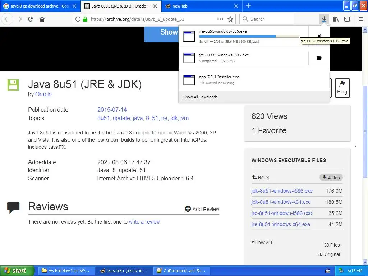Image resolution: width=368 pixels, height=276 pixels.
Task: Switch to java 8 xp download archive tab
Action: [x=40, y=6]
